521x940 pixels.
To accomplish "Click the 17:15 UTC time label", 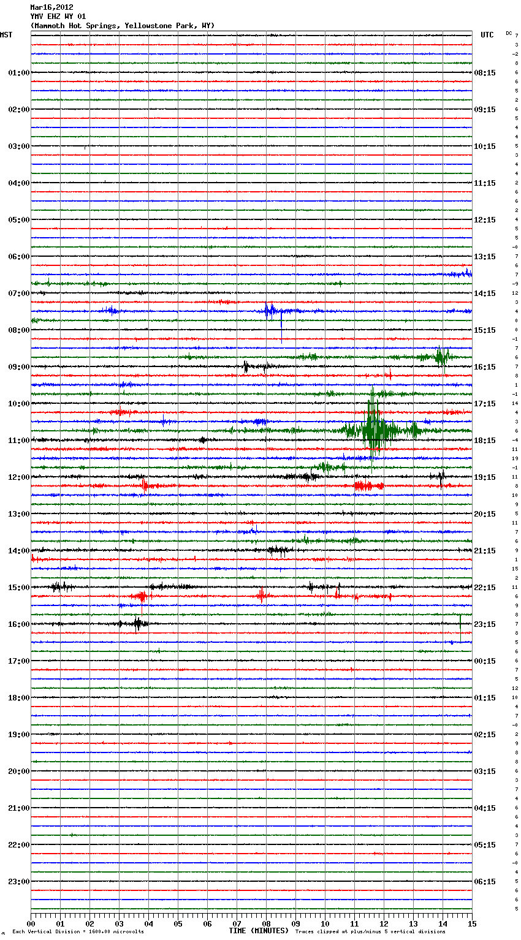I will 485,404.
